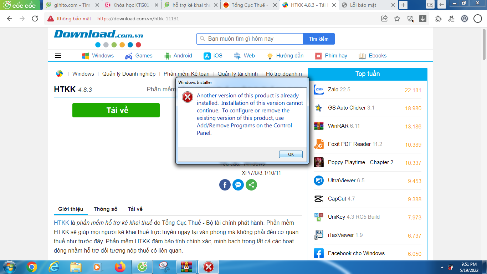Switch to the Tải về tab below the title
The image size is (487, 274).
pyautogui.click(x=135, y=209)
